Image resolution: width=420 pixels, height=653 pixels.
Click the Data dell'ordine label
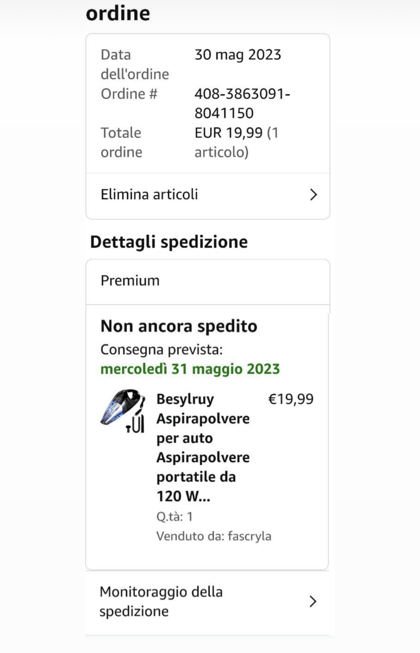click(135, 64)
